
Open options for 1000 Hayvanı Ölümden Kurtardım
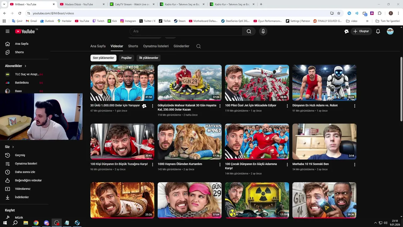[220, 165]
